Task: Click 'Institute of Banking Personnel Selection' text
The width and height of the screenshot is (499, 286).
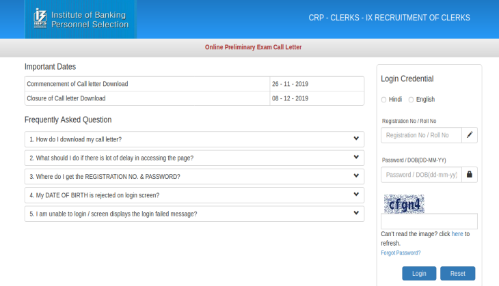Action: [x=90, y=19]
